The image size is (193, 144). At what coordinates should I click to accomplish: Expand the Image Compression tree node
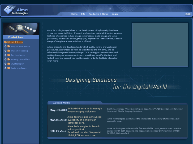pos(5,47)
